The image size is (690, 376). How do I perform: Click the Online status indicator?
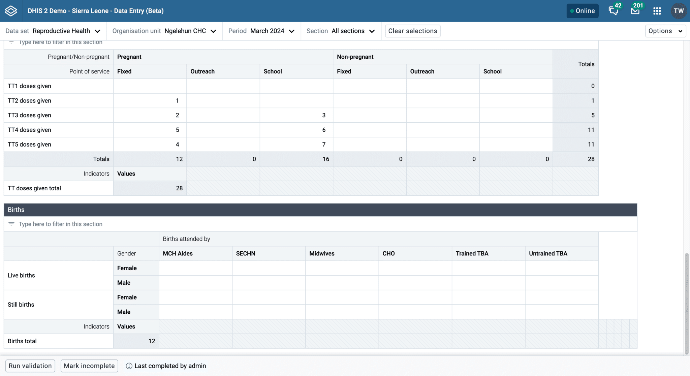583,10
